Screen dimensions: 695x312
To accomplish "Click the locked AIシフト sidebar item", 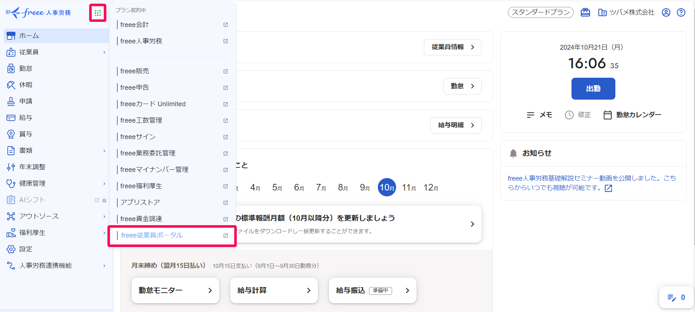I will coord(56,200).
